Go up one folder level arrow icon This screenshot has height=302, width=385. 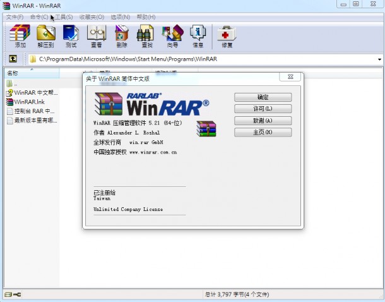pos(13,59)
